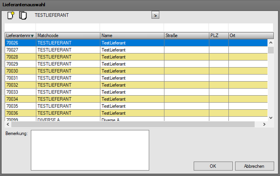Click the Straße column header
This screenshot has width=280, height=176.
coord(186,36)
